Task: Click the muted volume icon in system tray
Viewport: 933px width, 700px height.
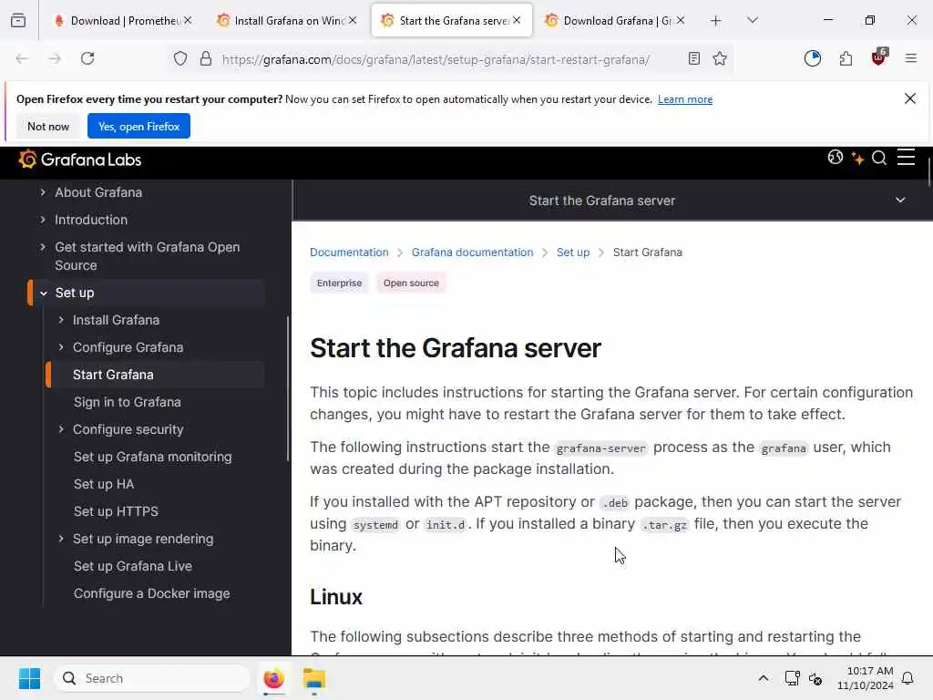Action: [815, 678]
